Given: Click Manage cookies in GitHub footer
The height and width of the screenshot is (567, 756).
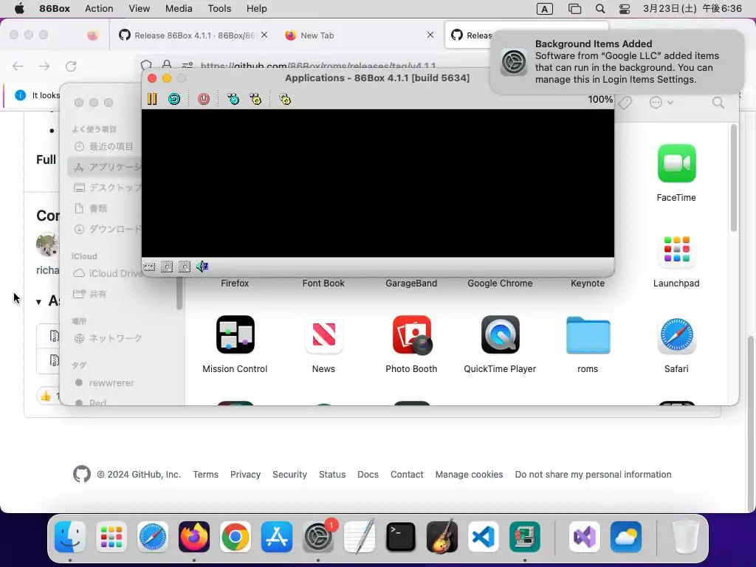Looking at the screenshot, I should pos(469,475).
